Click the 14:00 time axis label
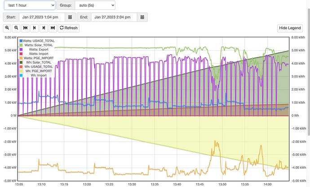 pos(267,184)
